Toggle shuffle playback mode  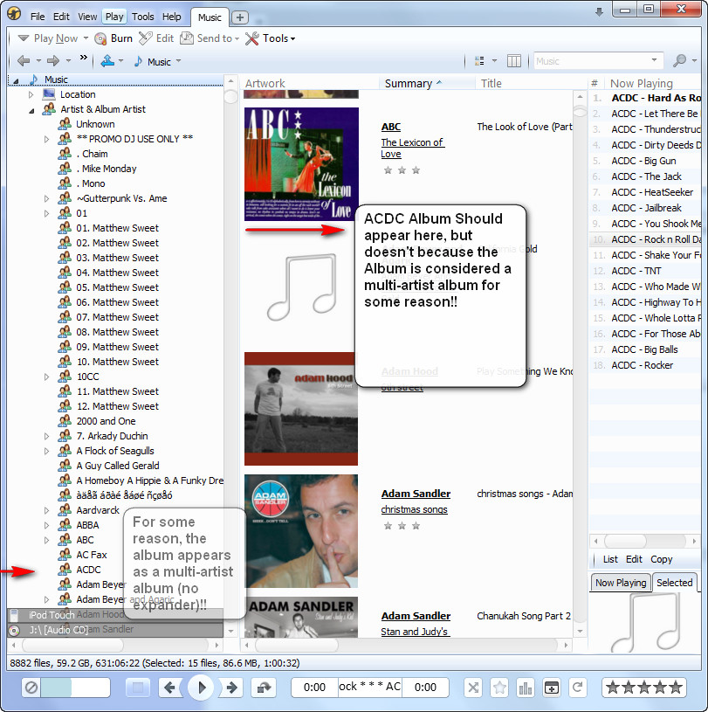(473, 688)
